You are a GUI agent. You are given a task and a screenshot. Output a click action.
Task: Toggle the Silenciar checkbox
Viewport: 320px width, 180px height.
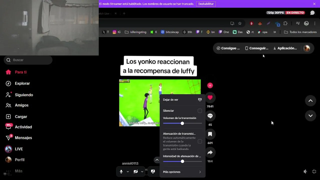(200, 111)
